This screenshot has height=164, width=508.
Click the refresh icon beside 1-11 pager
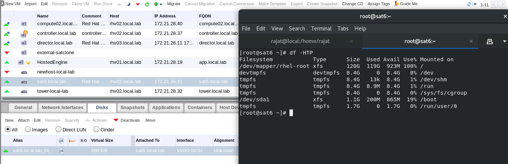pyautogui.click(x=469, y=4)
